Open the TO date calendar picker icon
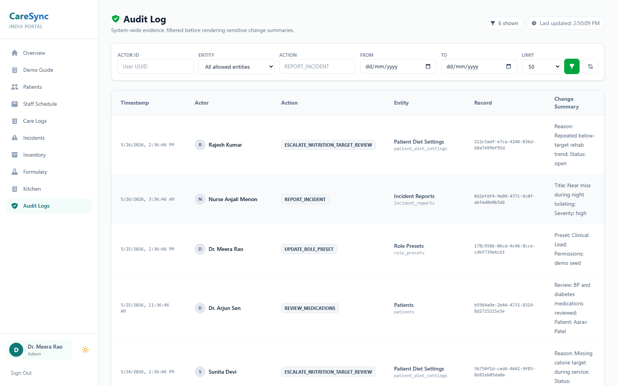The image size is (617, 386). (x=509, y=66)
